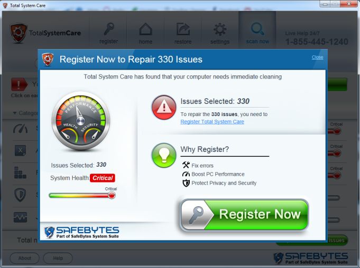Viewport: 360px width, 268px height.
Task: Click the TotalSystemCare logo in main window
Action: (45, 33)
